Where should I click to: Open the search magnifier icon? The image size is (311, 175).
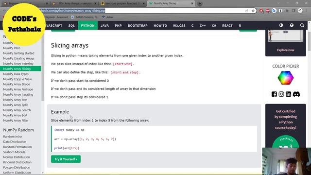click(x=302, y=25)
